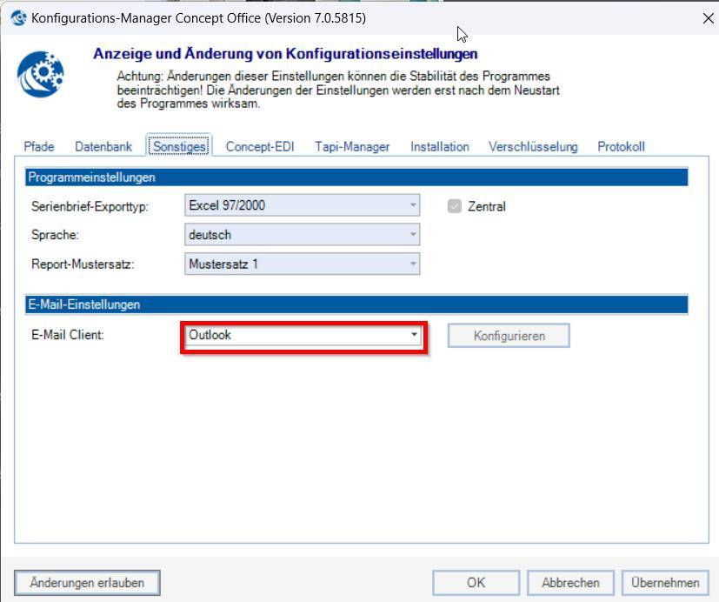Open the Concept-EDI tab

[x=260, y=146]
